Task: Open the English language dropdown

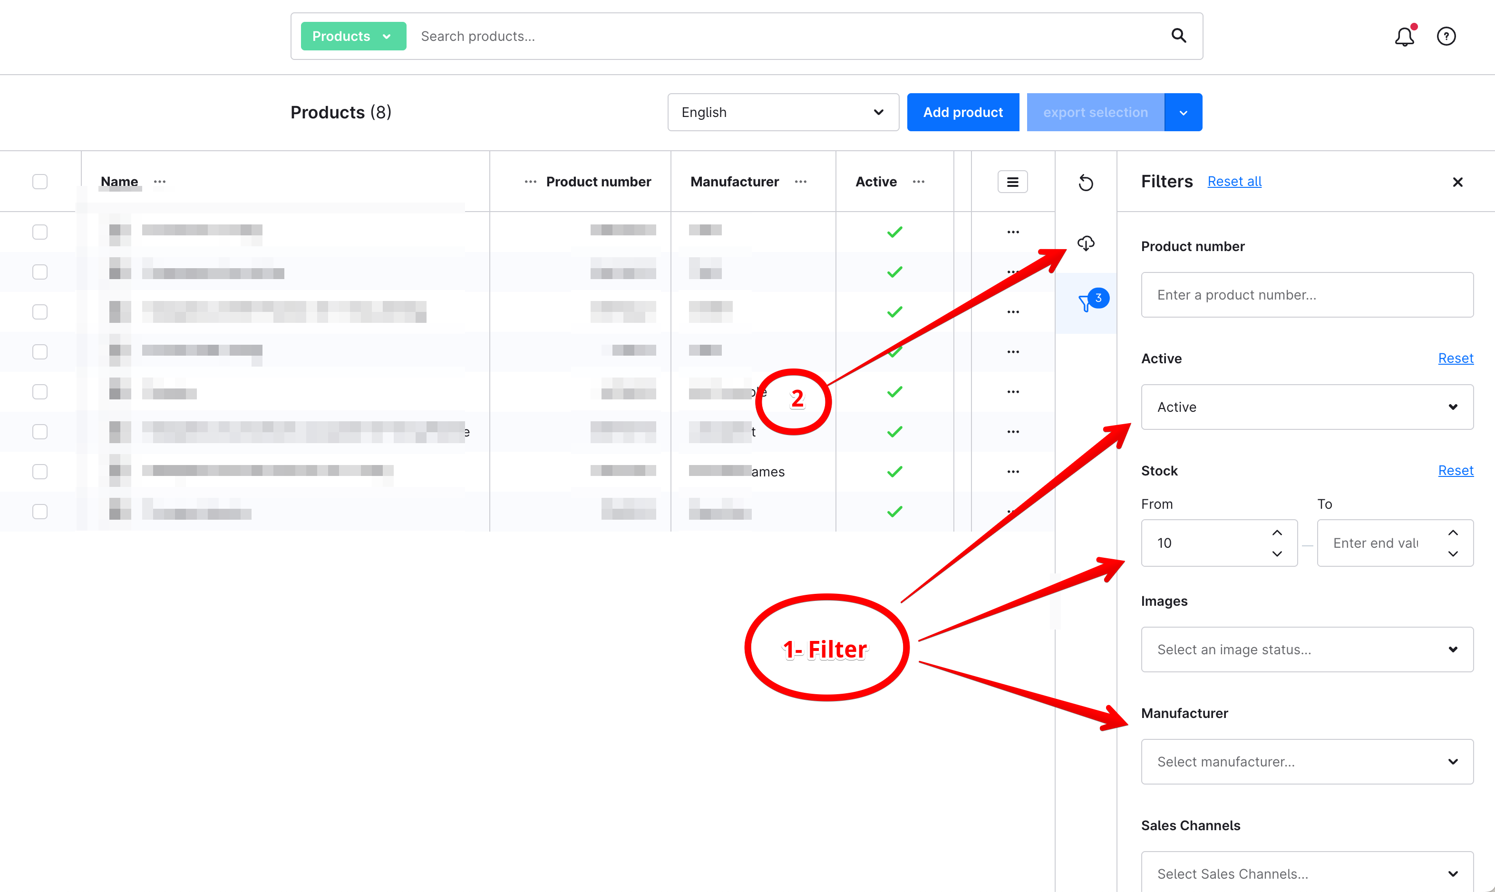Action: tap(783, 112)
